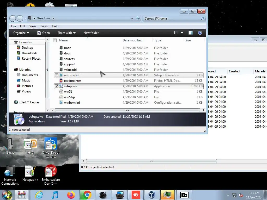Click the Back navigation button in Explorer
Screen dimensions: 267x200
click(x=13, y=18)
